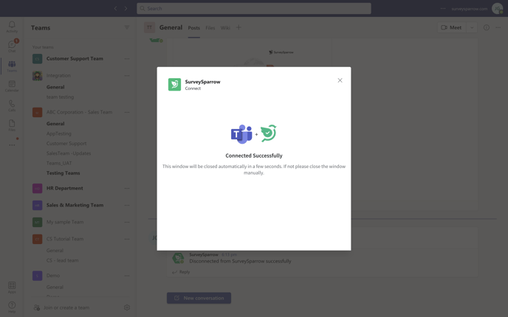Switch to the Posts tab

(193, 28)
